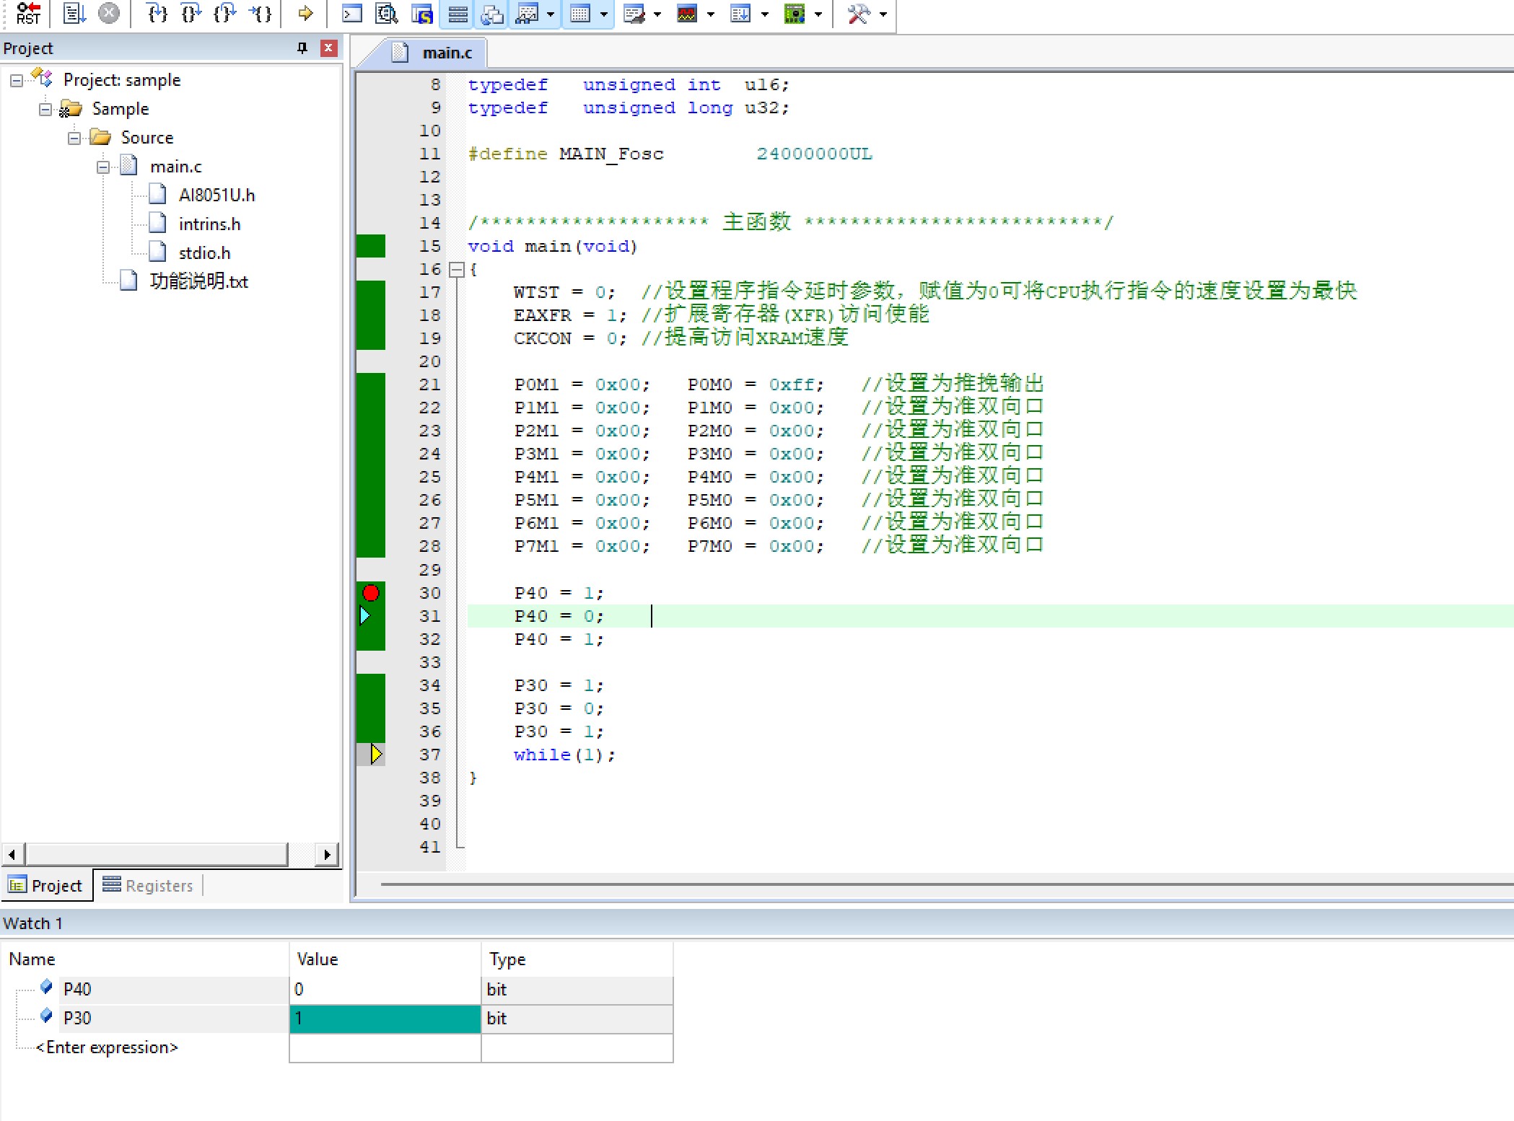Open the Serial windows dropdown arrow

(x=657, y=14)
